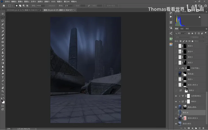
Task: Click the 羽化 feather input field
Action: click(x=40, y=6)
